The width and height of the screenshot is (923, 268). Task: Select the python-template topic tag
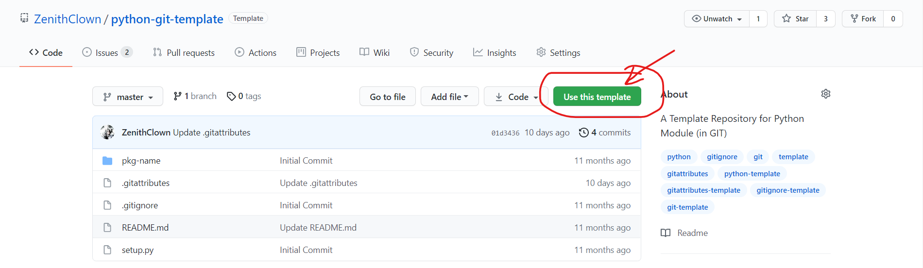coord(752,174)
